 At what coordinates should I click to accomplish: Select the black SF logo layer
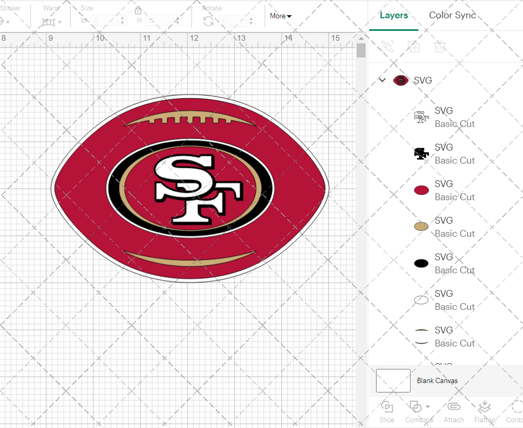pos(421,154)
